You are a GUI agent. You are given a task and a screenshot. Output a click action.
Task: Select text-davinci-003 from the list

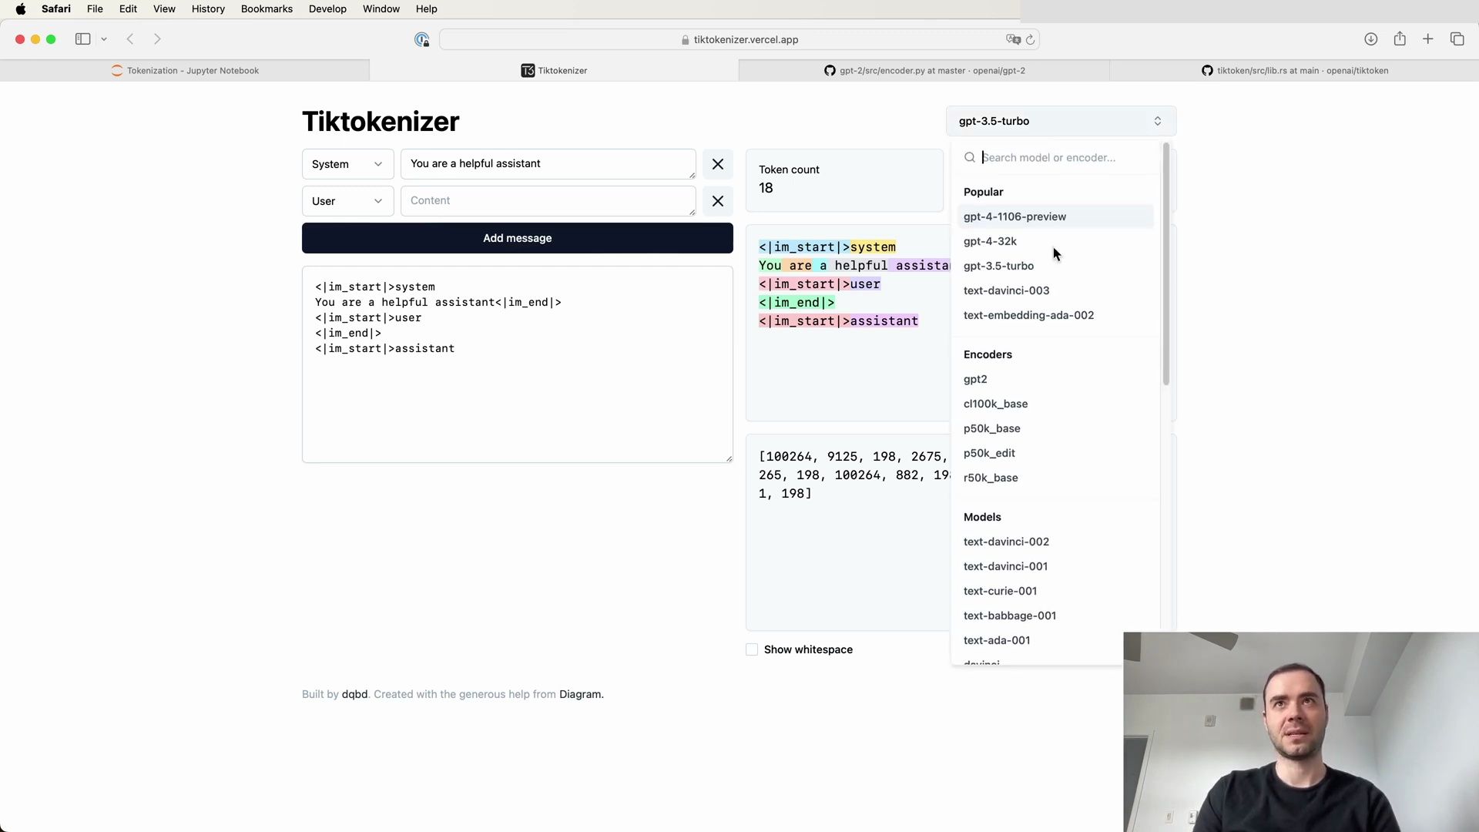tap(1055, 290)
